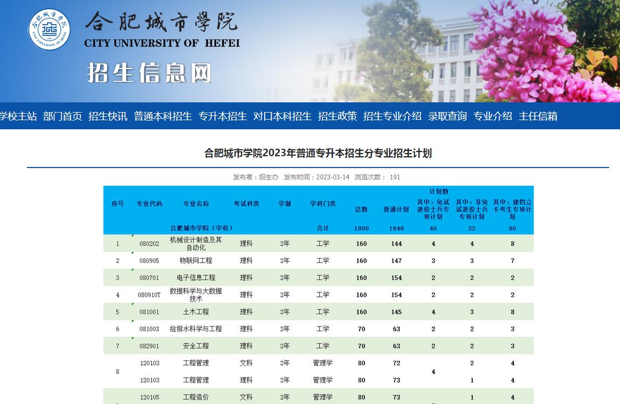Open 录取查询 lookup page
Viewport: 620px width, 404px height.
click(x=447, y=116)
